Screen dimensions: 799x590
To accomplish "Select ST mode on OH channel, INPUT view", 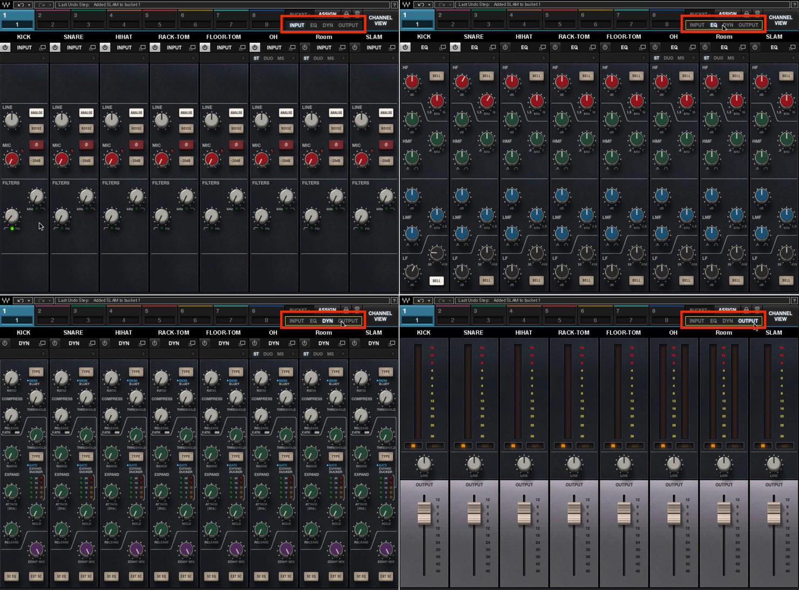I will (256, 58).
